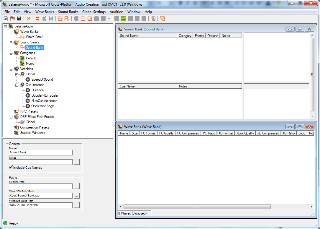Click the SalamaAudio project root icon
This screenshot has width=320, height=229.
pyautogui.click(x=11, y=26)
